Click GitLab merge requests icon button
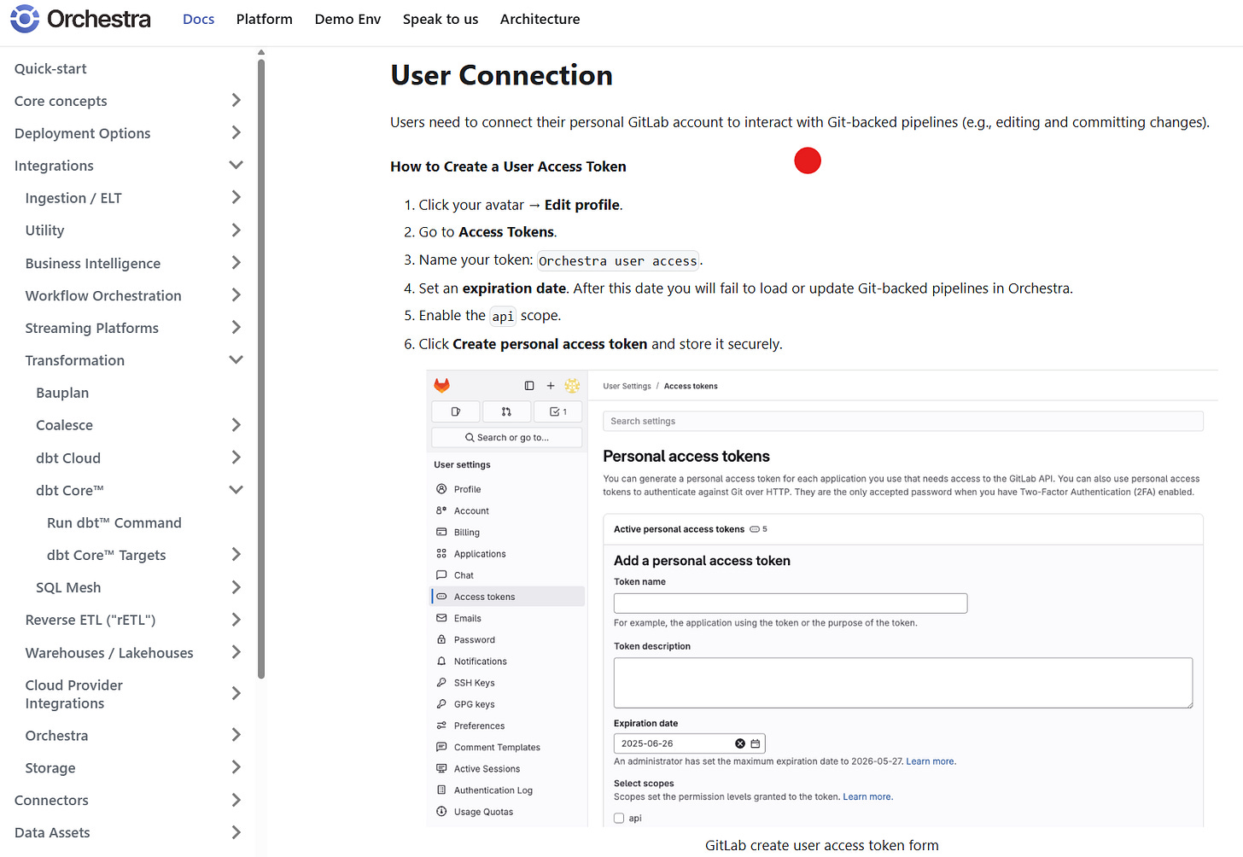 click(x=506, y=411)
